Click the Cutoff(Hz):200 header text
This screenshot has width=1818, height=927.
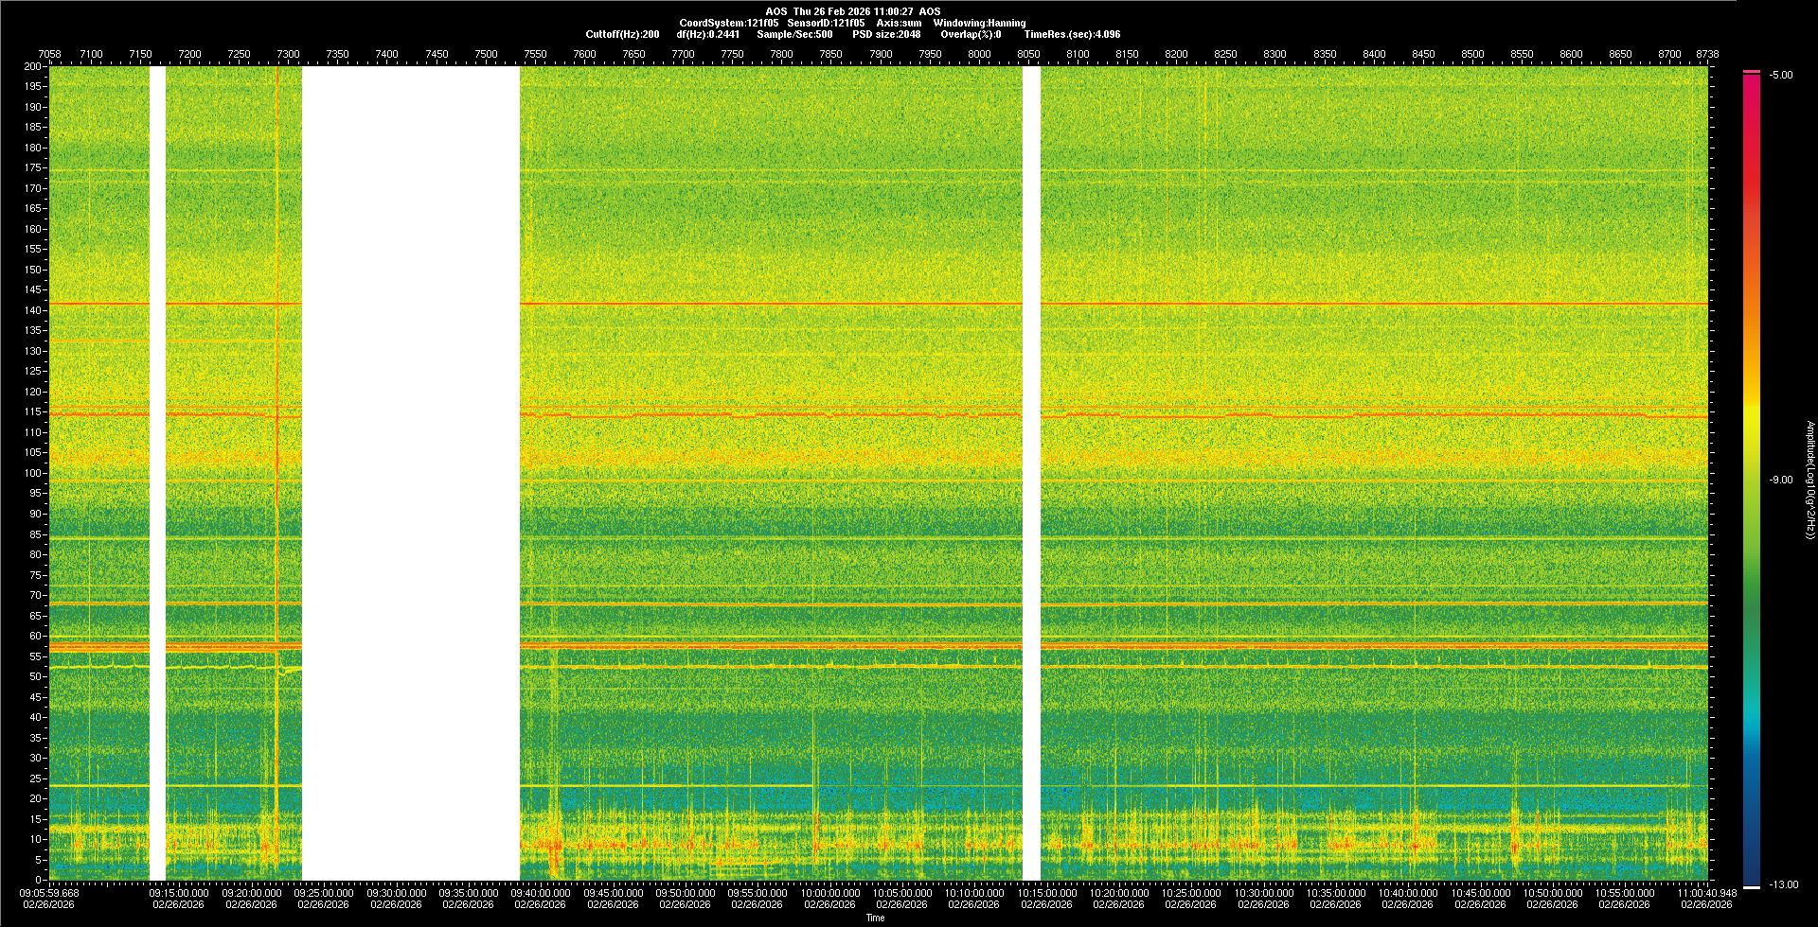[x=622, y=34]
